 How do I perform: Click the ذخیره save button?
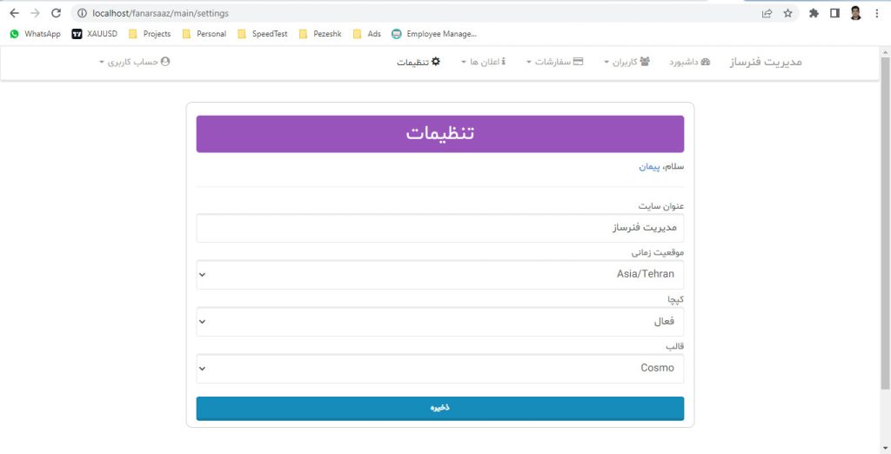pos(439,409)
